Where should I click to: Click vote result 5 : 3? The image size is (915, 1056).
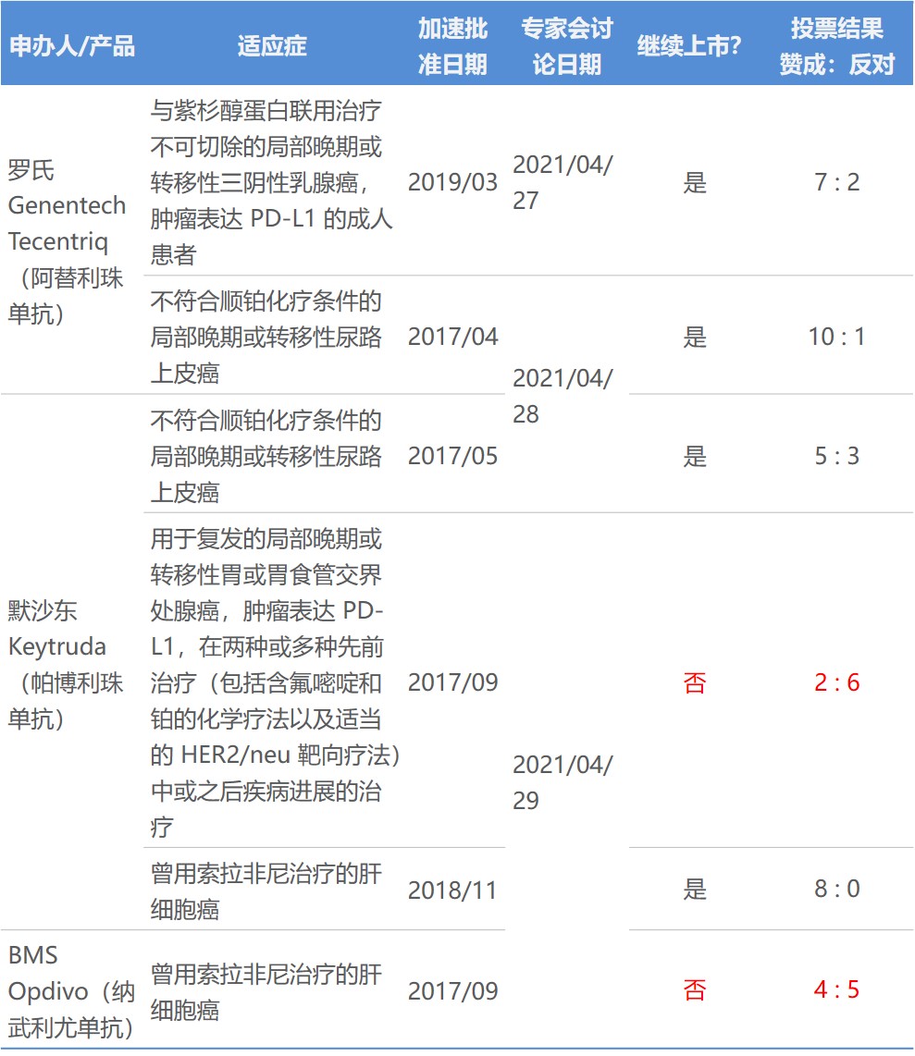tap(837, 456)
